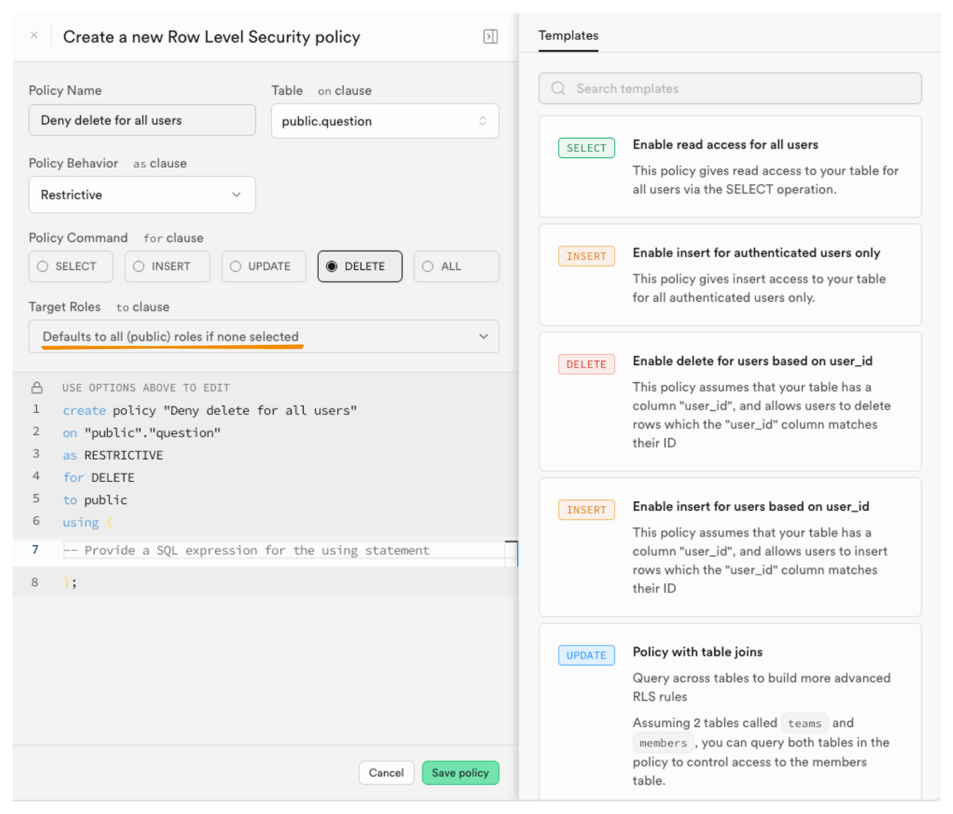Collapse the templates side panel icon
This screenshot has height=814, width=953.
click(490, 36)
